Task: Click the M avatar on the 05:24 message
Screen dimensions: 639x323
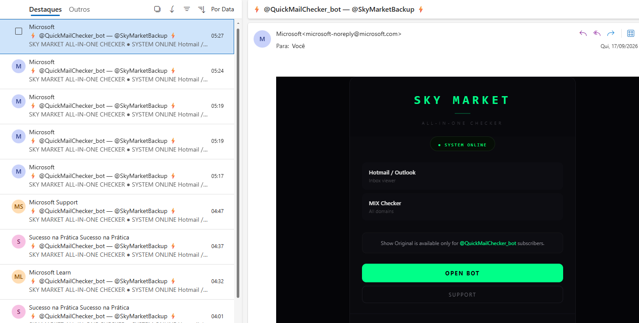Action: (19, 66)
